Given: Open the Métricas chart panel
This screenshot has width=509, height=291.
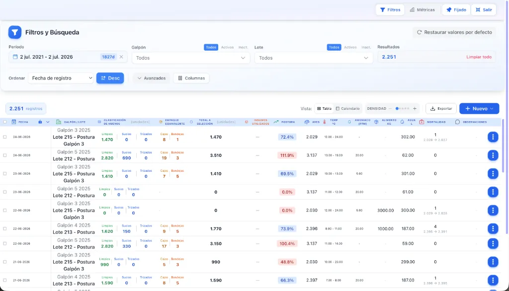Looking at the screenshot, I should click(422, 10).
